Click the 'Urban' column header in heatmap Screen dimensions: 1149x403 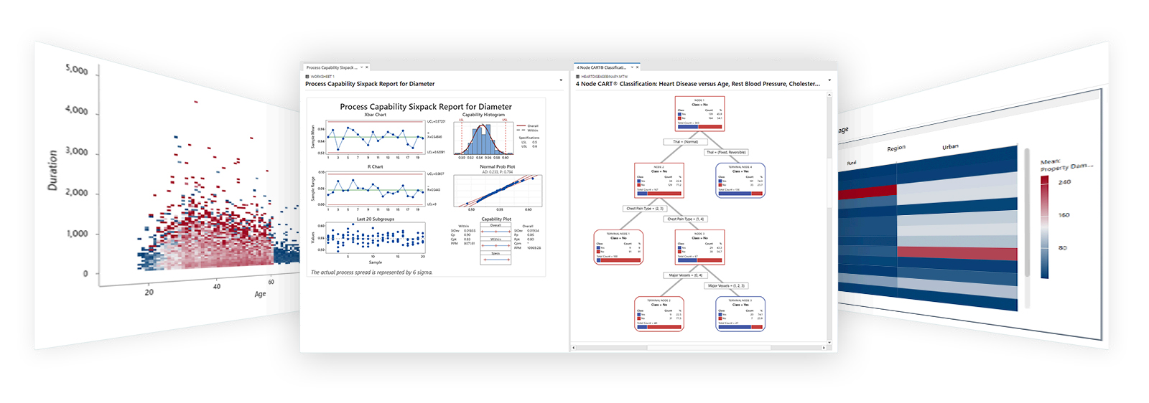(x=950, y=147)
